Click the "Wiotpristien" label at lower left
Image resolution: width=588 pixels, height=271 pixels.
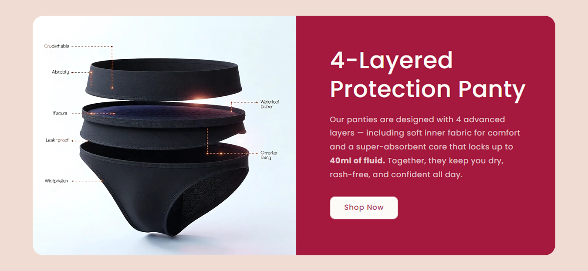[56, 181]
